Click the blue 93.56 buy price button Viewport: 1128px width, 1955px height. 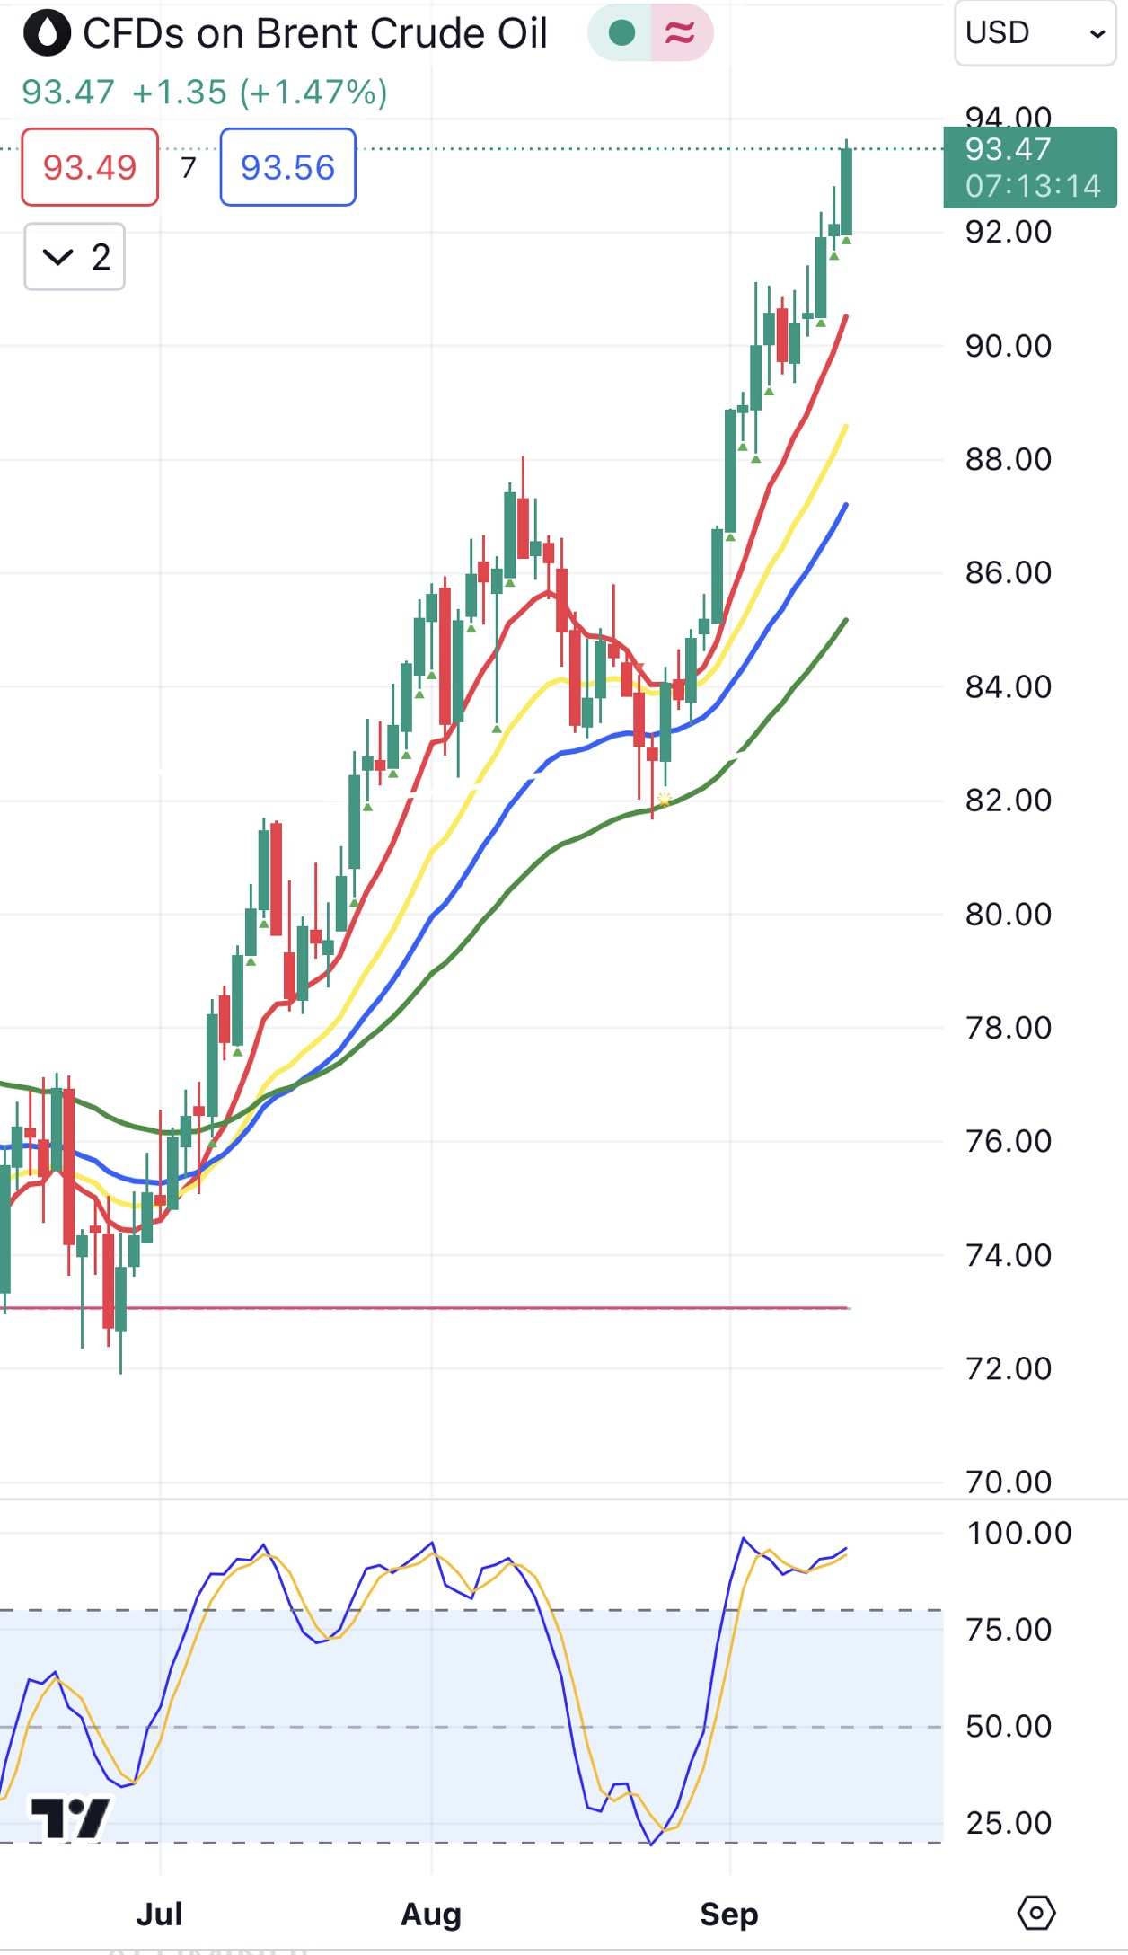(x=287, y=167)
